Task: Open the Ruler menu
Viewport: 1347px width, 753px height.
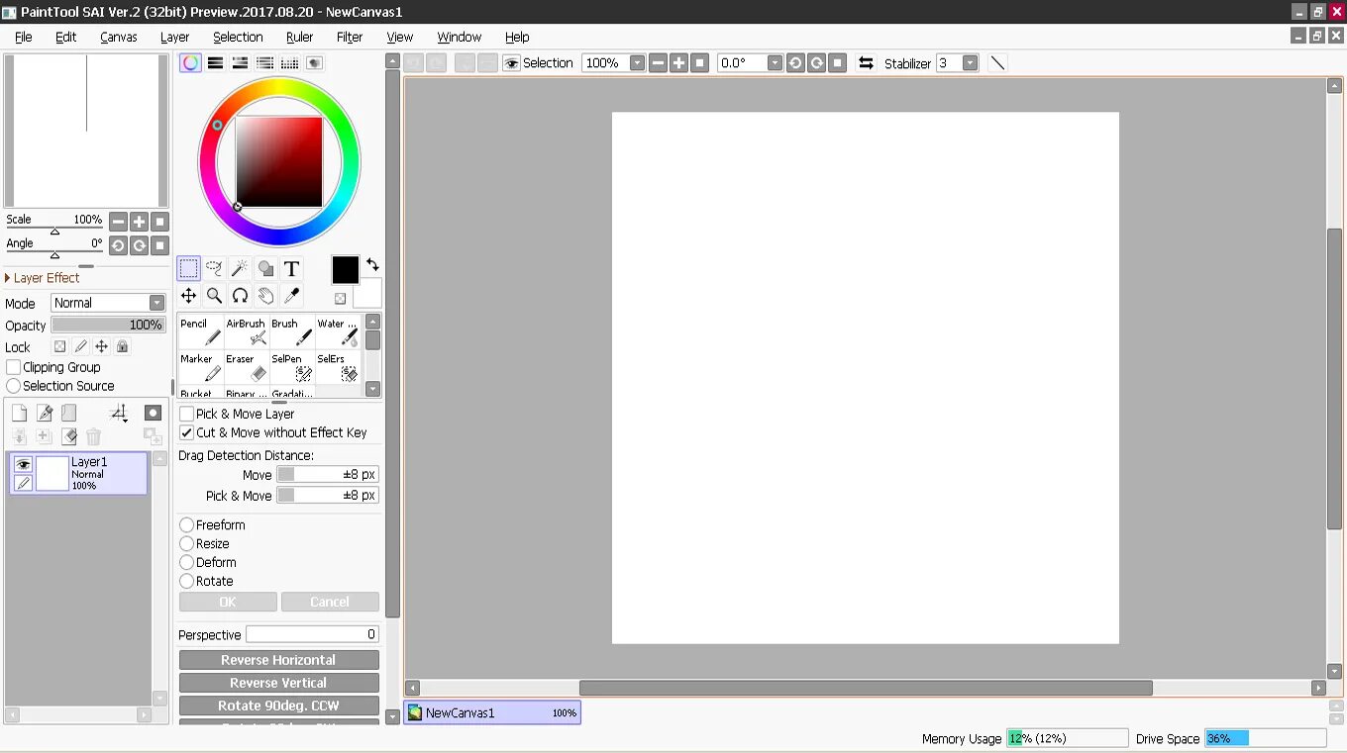Action: coord(299,37)
